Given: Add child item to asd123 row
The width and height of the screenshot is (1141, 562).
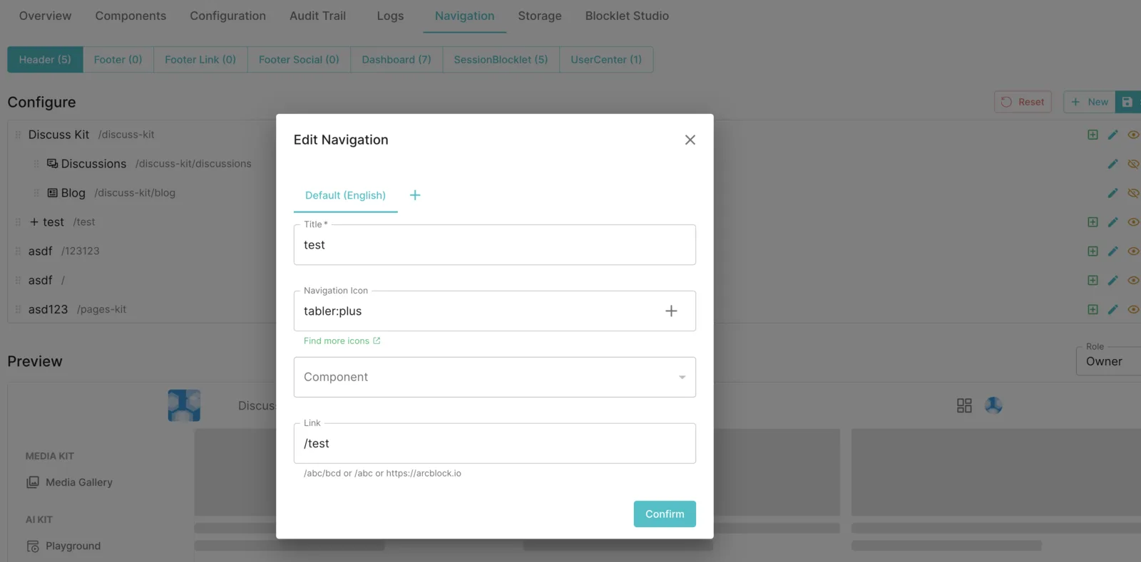Looking at the screenshot, I should pos(1093,309).
